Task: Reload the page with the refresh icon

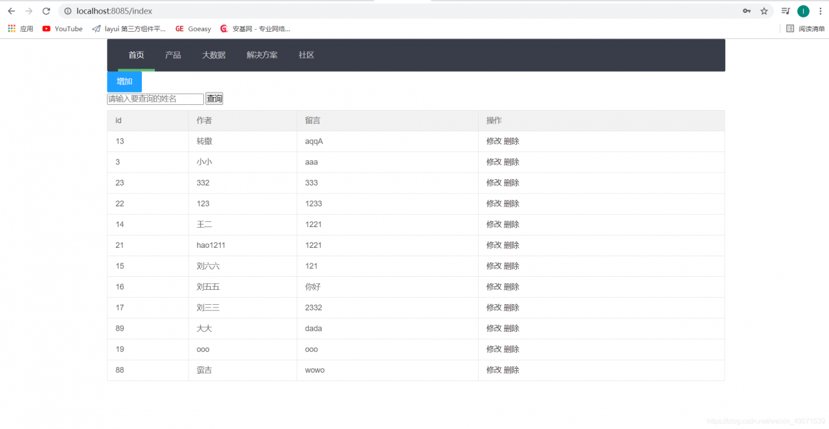Action: coord(46,11)
